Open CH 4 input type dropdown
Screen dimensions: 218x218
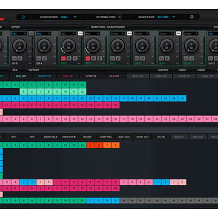pos(44,33)
